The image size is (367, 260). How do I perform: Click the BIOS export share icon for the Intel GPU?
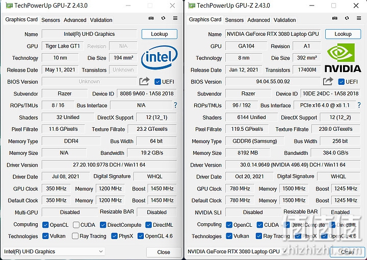point(144,81)
